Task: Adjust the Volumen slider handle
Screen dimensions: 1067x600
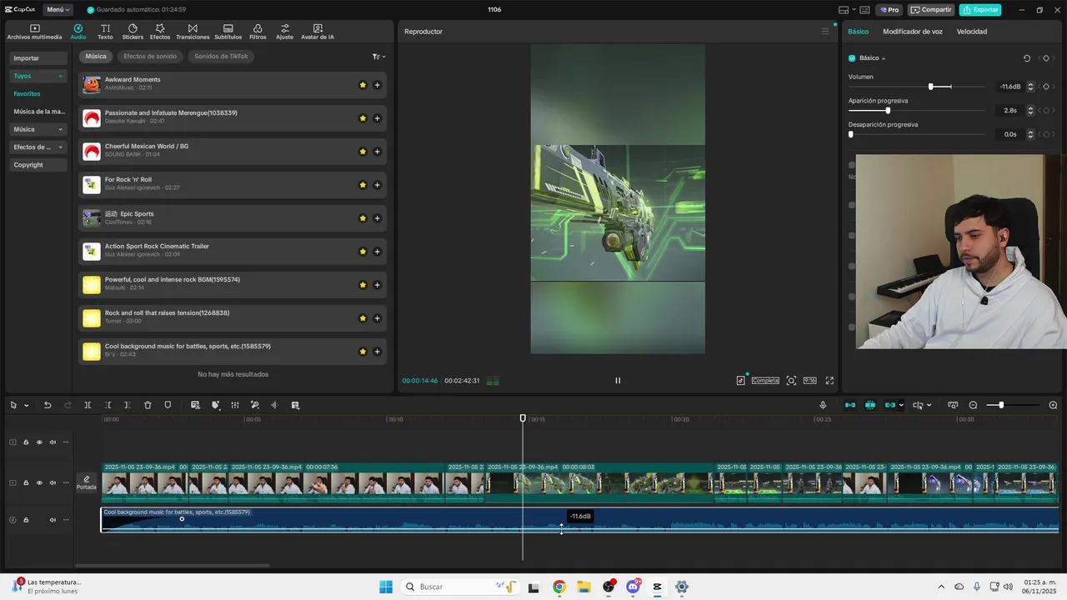Action: [x=931, y=87]
